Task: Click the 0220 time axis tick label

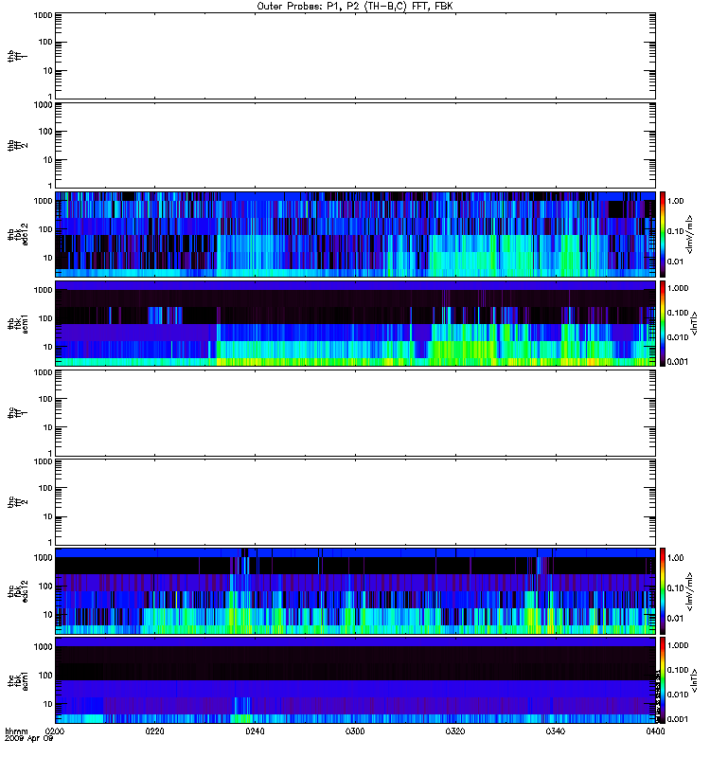Action: point(154,731)
